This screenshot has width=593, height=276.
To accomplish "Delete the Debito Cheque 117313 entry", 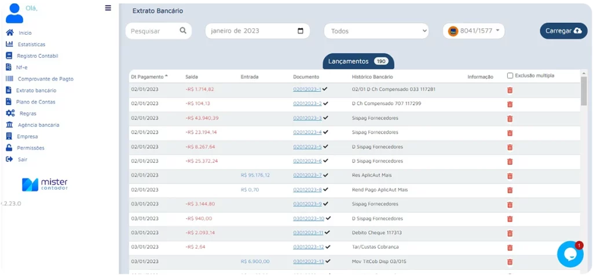I will pos(510,233).
